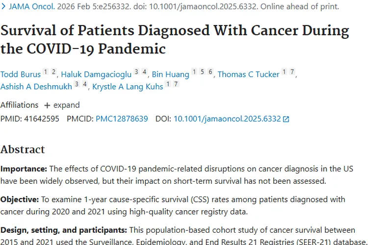Follow the DOI 10.1001/jamaoncol.2025.6332 link
368x245 pixels.
coord(227,119)
